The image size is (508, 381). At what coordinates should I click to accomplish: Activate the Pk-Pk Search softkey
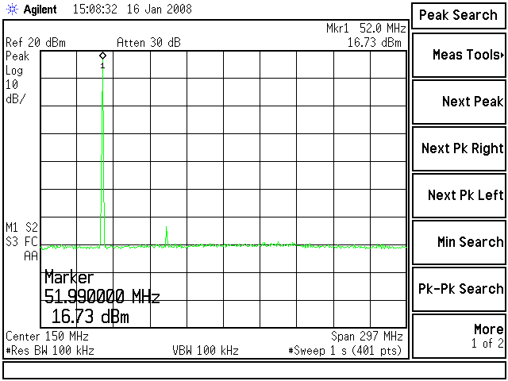coord(459,289)
